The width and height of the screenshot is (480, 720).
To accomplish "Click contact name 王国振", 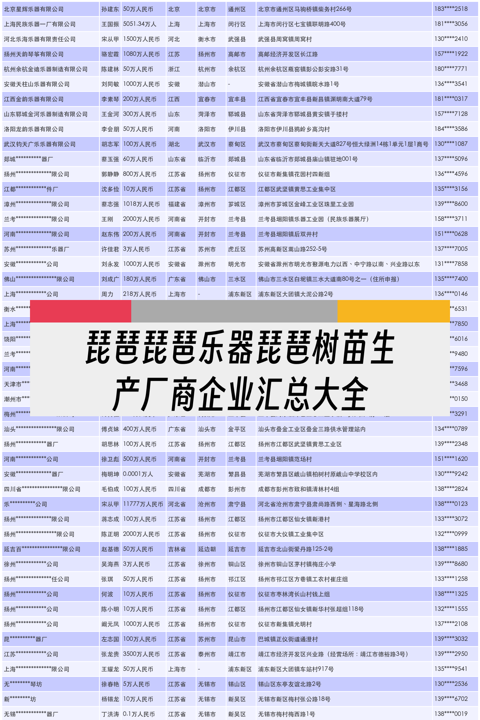I will [x=110, y=24].
